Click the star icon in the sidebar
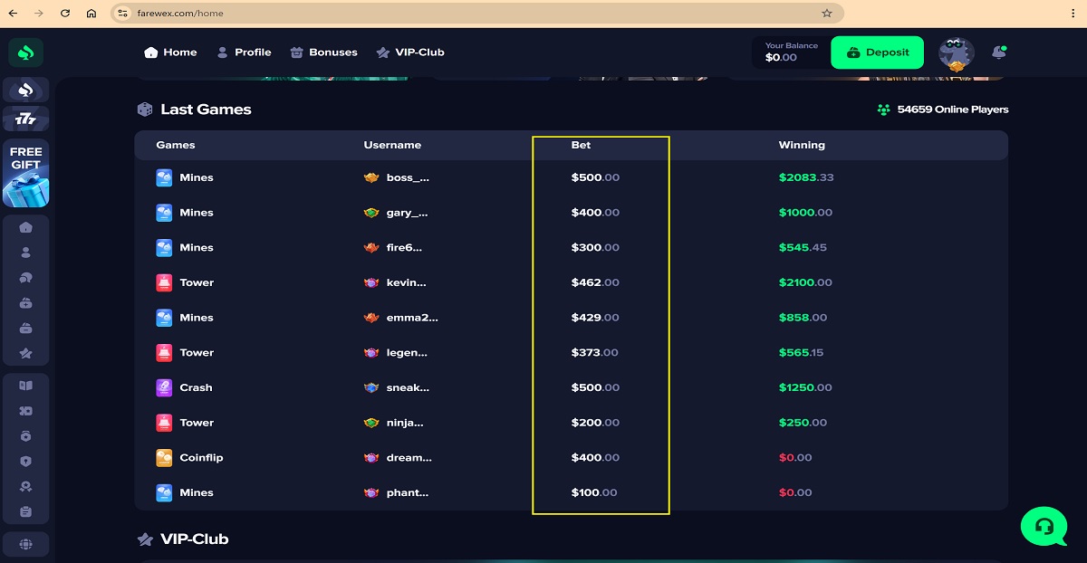Image resolution: width=1087 pixels, height=563 pixels. pos(26,353)
